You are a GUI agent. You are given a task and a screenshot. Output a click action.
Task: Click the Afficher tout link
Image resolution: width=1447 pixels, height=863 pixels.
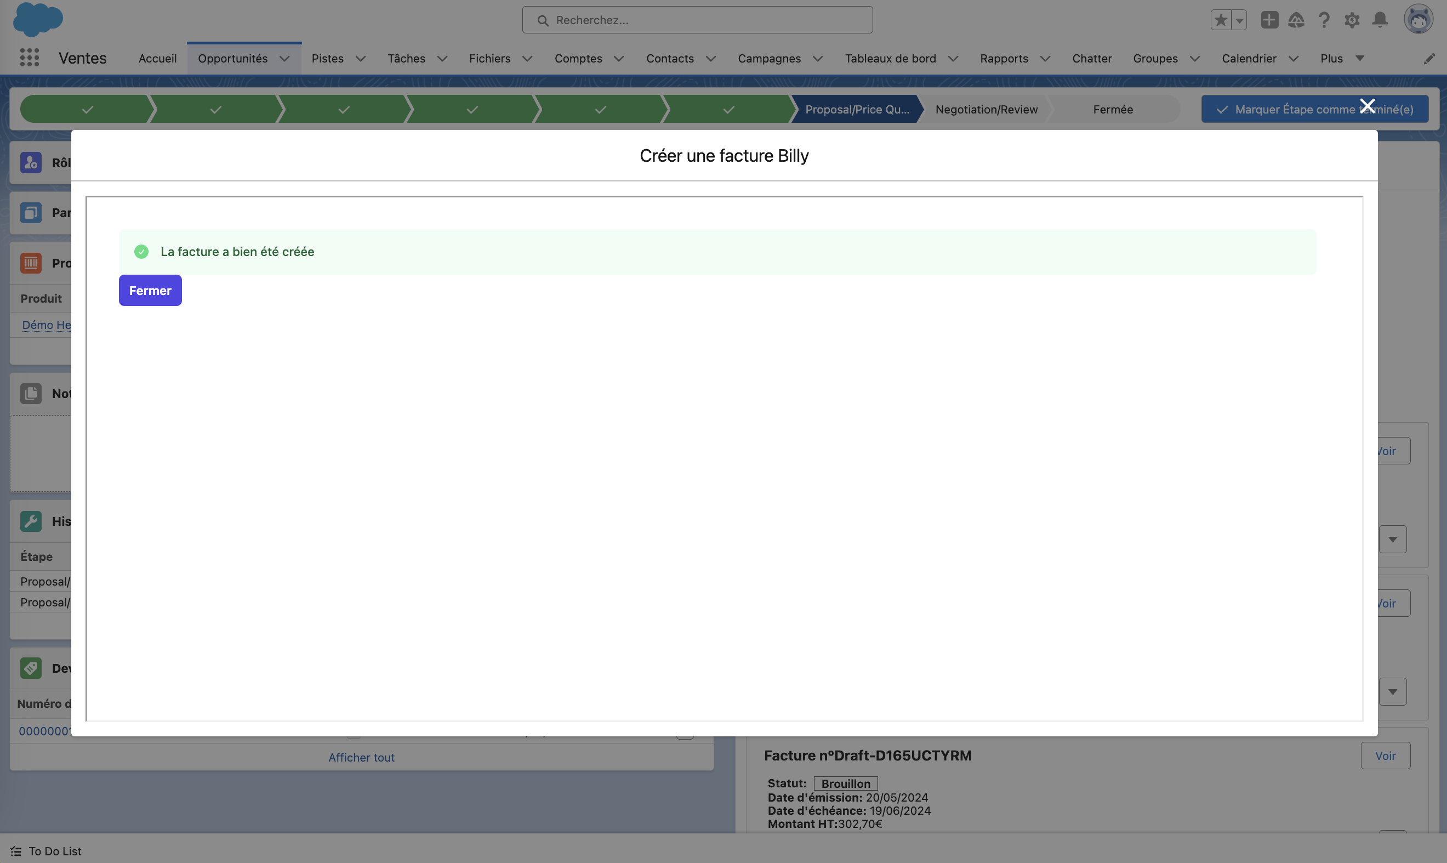tap(361, 757)
